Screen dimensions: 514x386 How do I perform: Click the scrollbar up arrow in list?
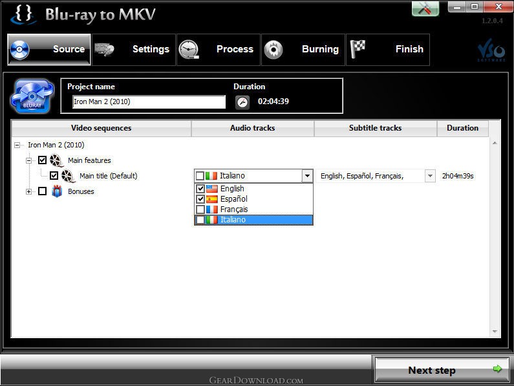point(495,144)
